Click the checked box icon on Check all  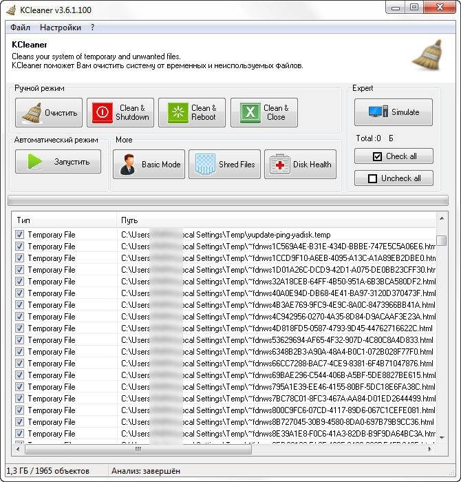pyautogui.click(x=377, y=156)
